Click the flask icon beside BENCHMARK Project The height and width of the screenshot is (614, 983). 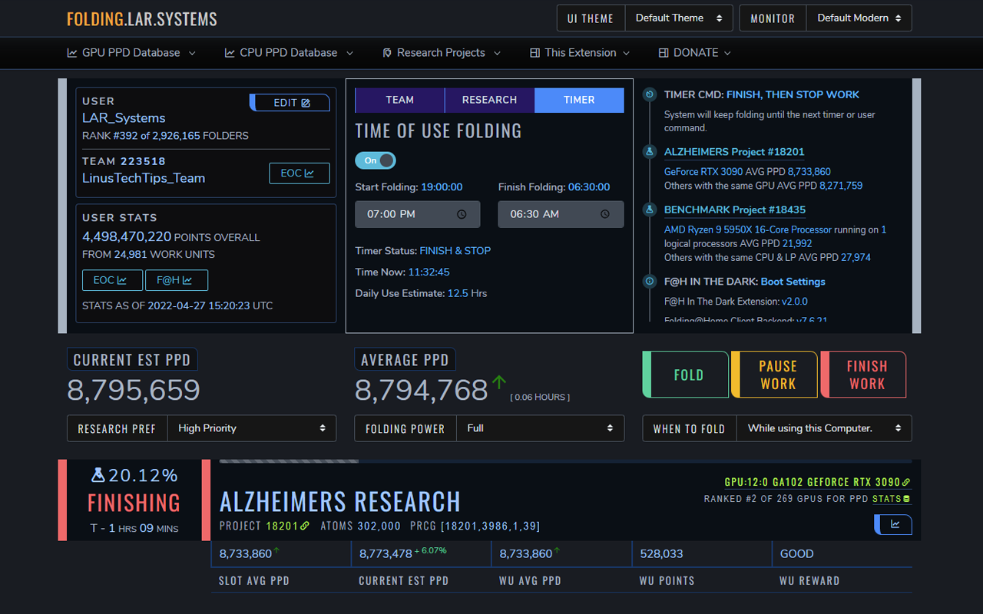(x=650, y=210)
